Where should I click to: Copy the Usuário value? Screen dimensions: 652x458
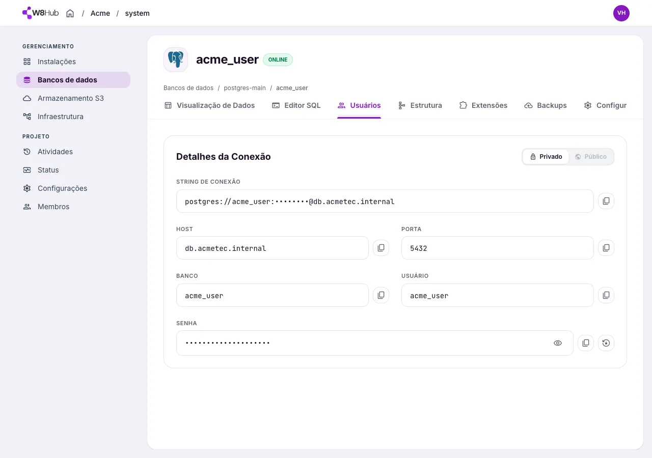click(606, 295)
